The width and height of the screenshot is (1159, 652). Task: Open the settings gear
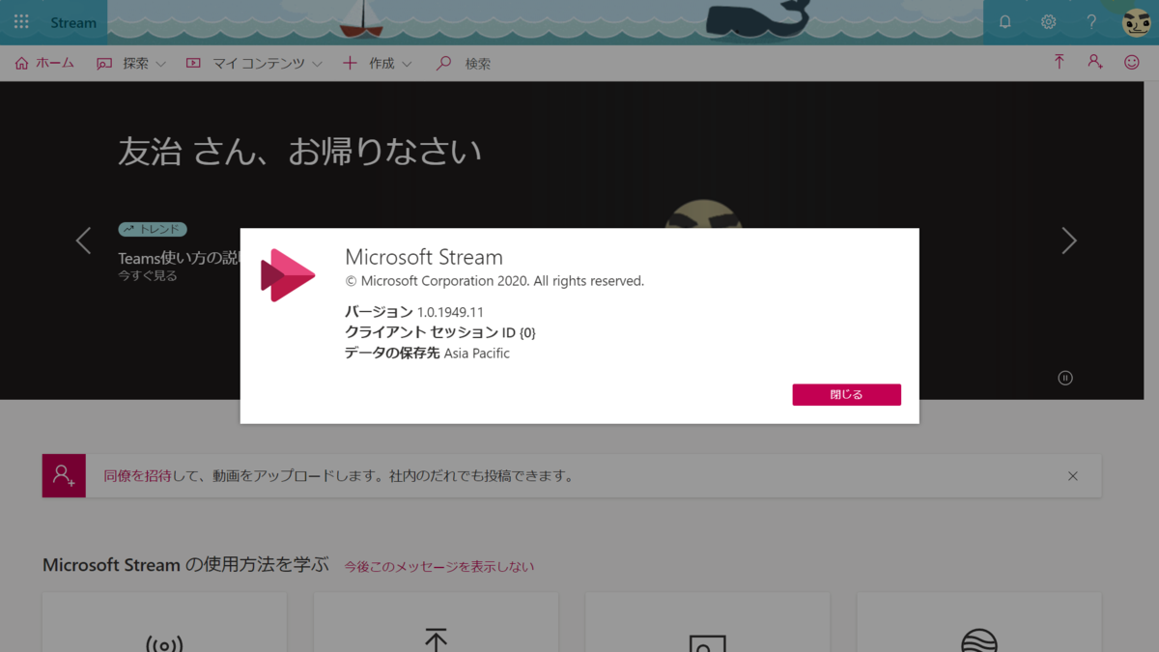(x=1048, y=21)
